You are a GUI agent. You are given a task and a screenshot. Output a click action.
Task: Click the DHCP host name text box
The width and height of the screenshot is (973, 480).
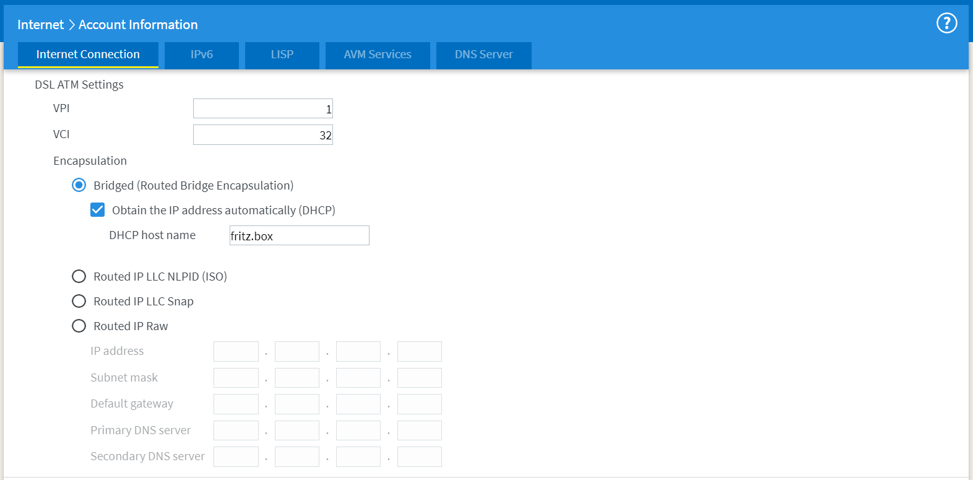[x=299, y=236]
